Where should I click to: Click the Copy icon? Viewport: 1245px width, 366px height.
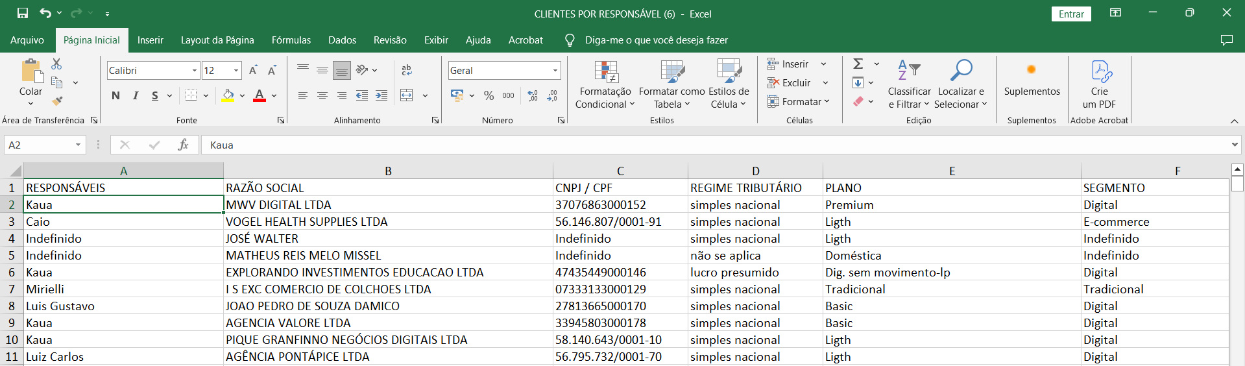pos(57,82)
